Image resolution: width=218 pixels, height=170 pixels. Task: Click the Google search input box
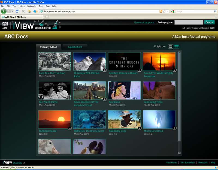195,11
